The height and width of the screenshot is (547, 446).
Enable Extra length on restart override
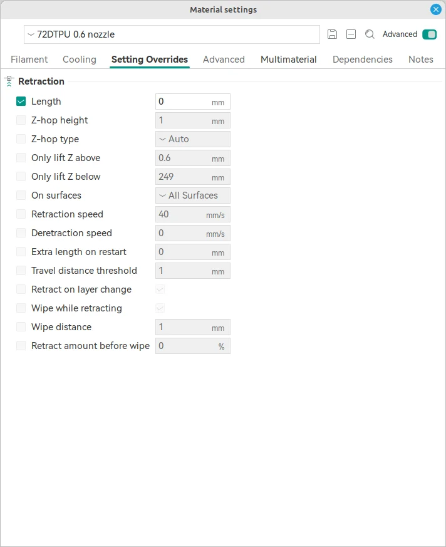pos(21,253)
